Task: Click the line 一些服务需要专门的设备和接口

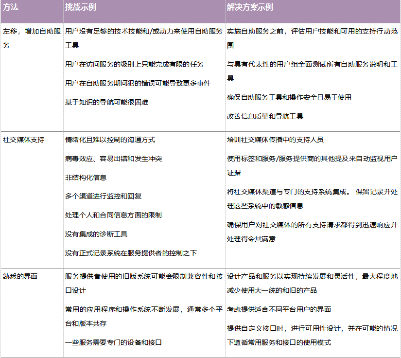Action: (113, 342)
